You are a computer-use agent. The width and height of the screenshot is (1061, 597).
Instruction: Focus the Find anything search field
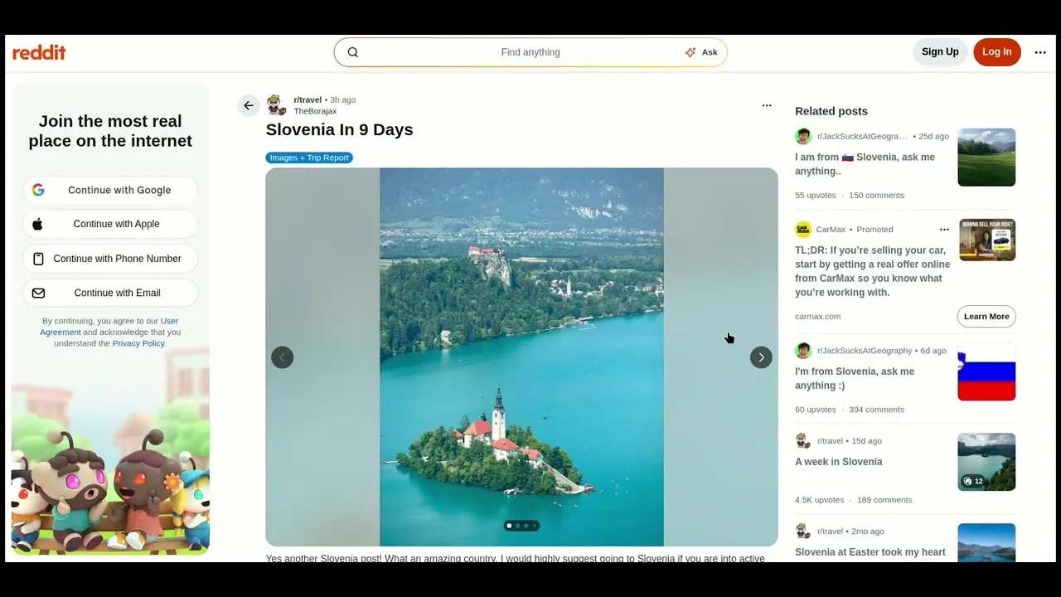[530, 52]
